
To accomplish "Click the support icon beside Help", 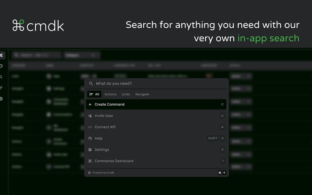I will point(90,138).
